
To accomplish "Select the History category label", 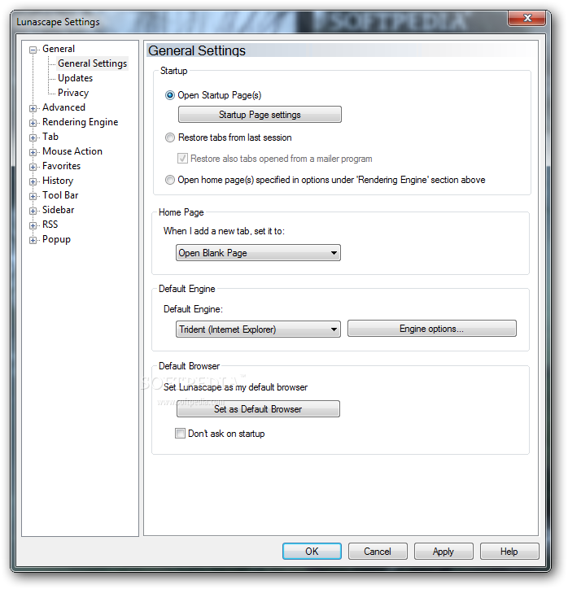I will pos(58,181).
